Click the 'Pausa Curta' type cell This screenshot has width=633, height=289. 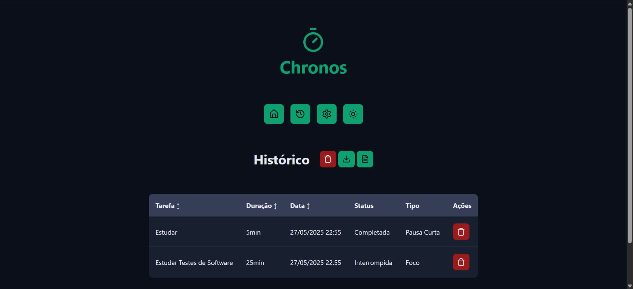(422, 232)
